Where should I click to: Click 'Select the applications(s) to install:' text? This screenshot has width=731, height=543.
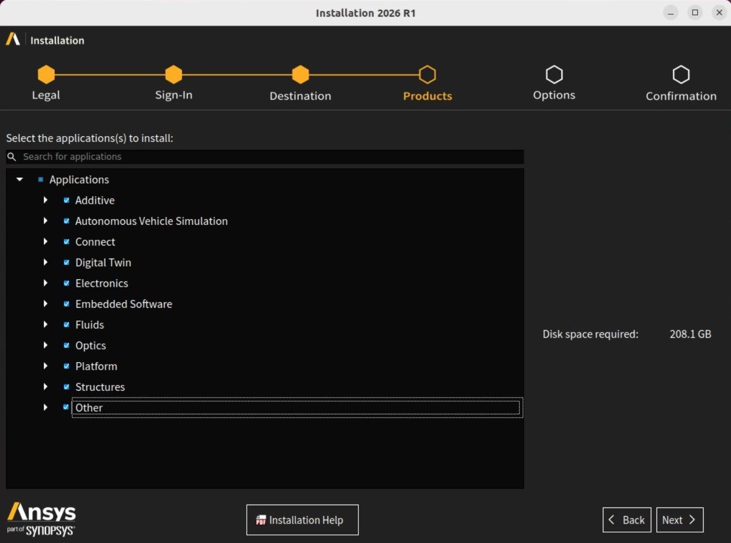point(90,138)
